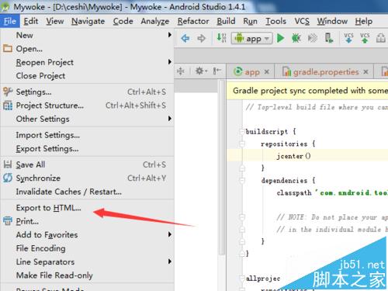Click the toolbar icon after VCS Commit
Screen dimensions: 388x291
(x=381, y=38)
